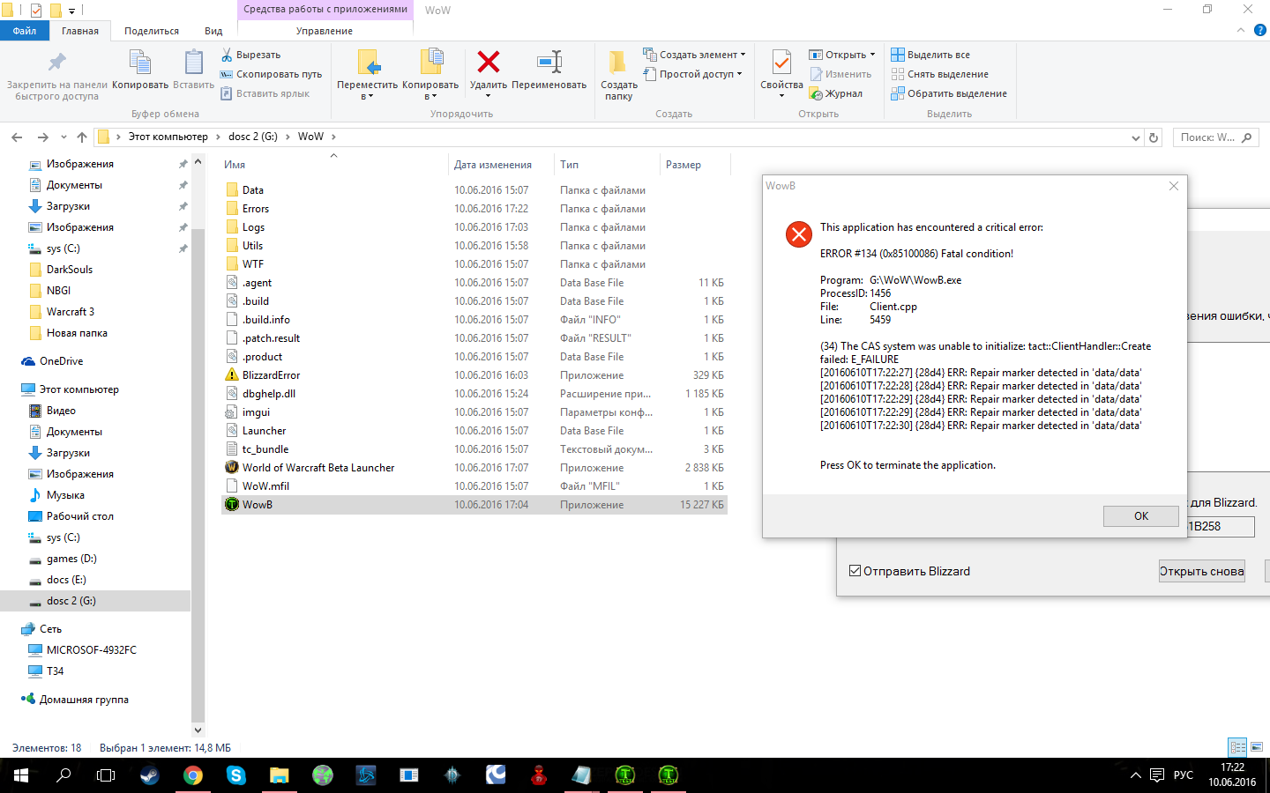This screenshot has height=793, width=1270.
Task: Open Task View on the taskbar
Action: [106, 775]
